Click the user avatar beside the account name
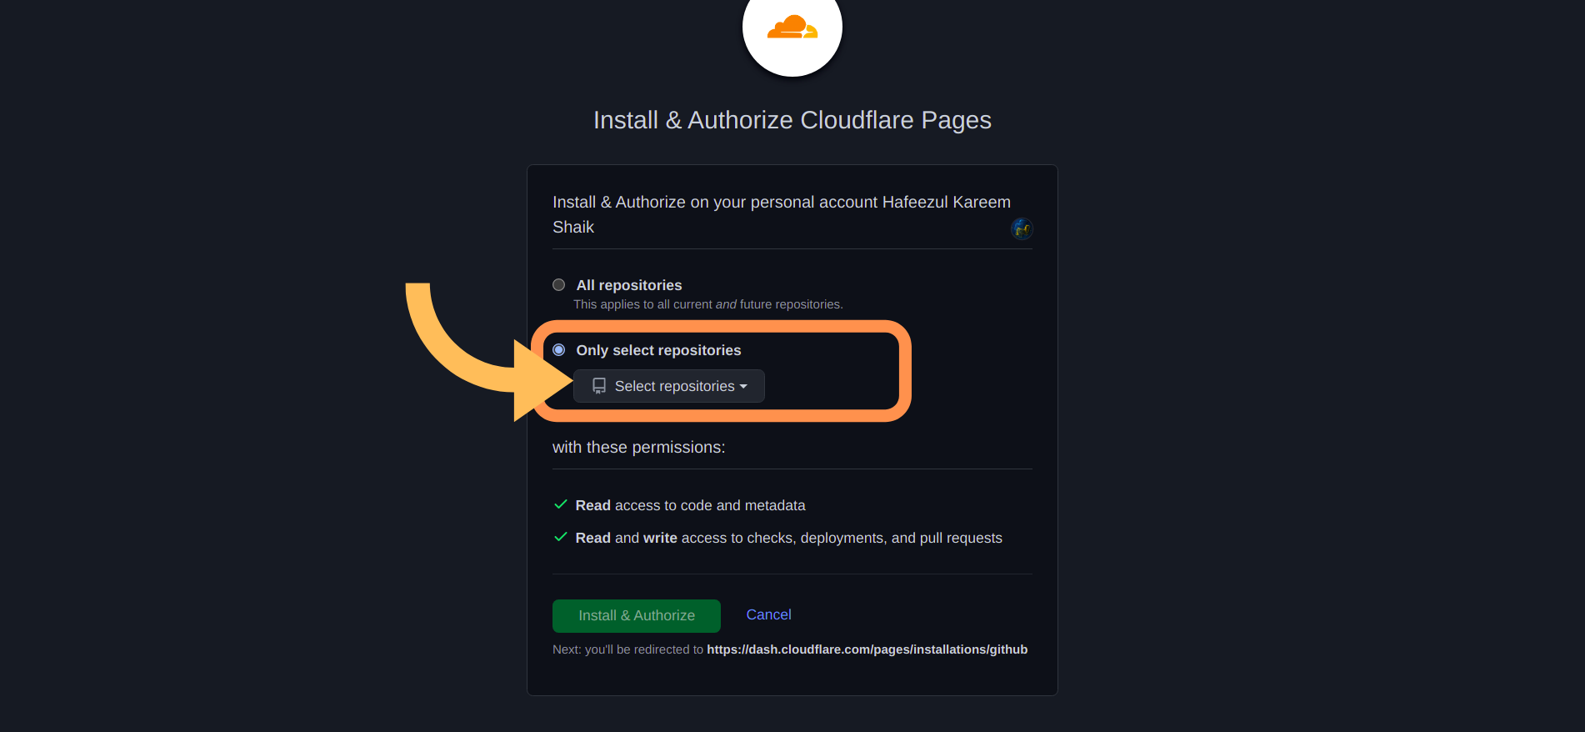Screen dimensions: 1585x732 coord(1022,228)
